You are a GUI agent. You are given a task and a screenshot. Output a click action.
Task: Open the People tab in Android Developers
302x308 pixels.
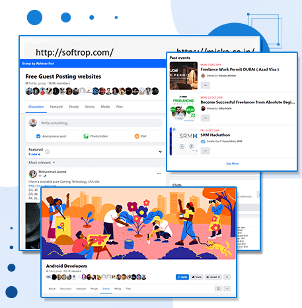click(94, 289)
